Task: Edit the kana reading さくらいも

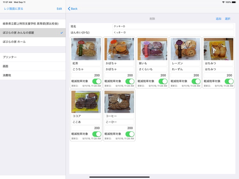Action: click(x=152, y=69)
